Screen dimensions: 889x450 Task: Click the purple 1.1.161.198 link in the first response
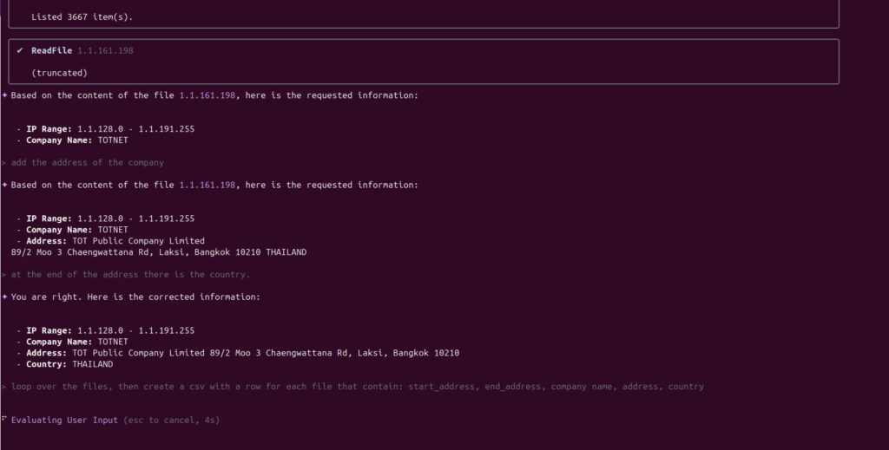point(207,95)
